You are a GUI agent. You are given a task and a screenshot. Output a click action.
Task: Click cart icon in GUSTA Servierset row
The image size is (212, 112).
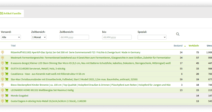coord(7,68)
